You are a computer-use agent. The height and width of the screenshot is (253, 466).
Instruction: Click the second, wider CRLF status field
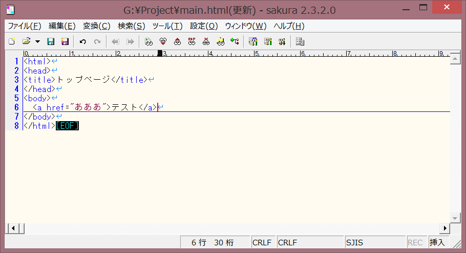point(310,243)
